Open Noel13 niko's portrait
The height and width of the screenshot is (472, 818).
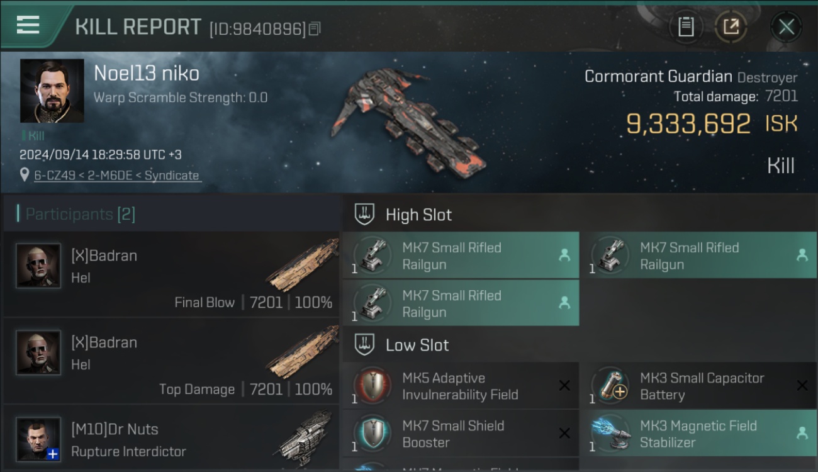[x=52, y=91]
